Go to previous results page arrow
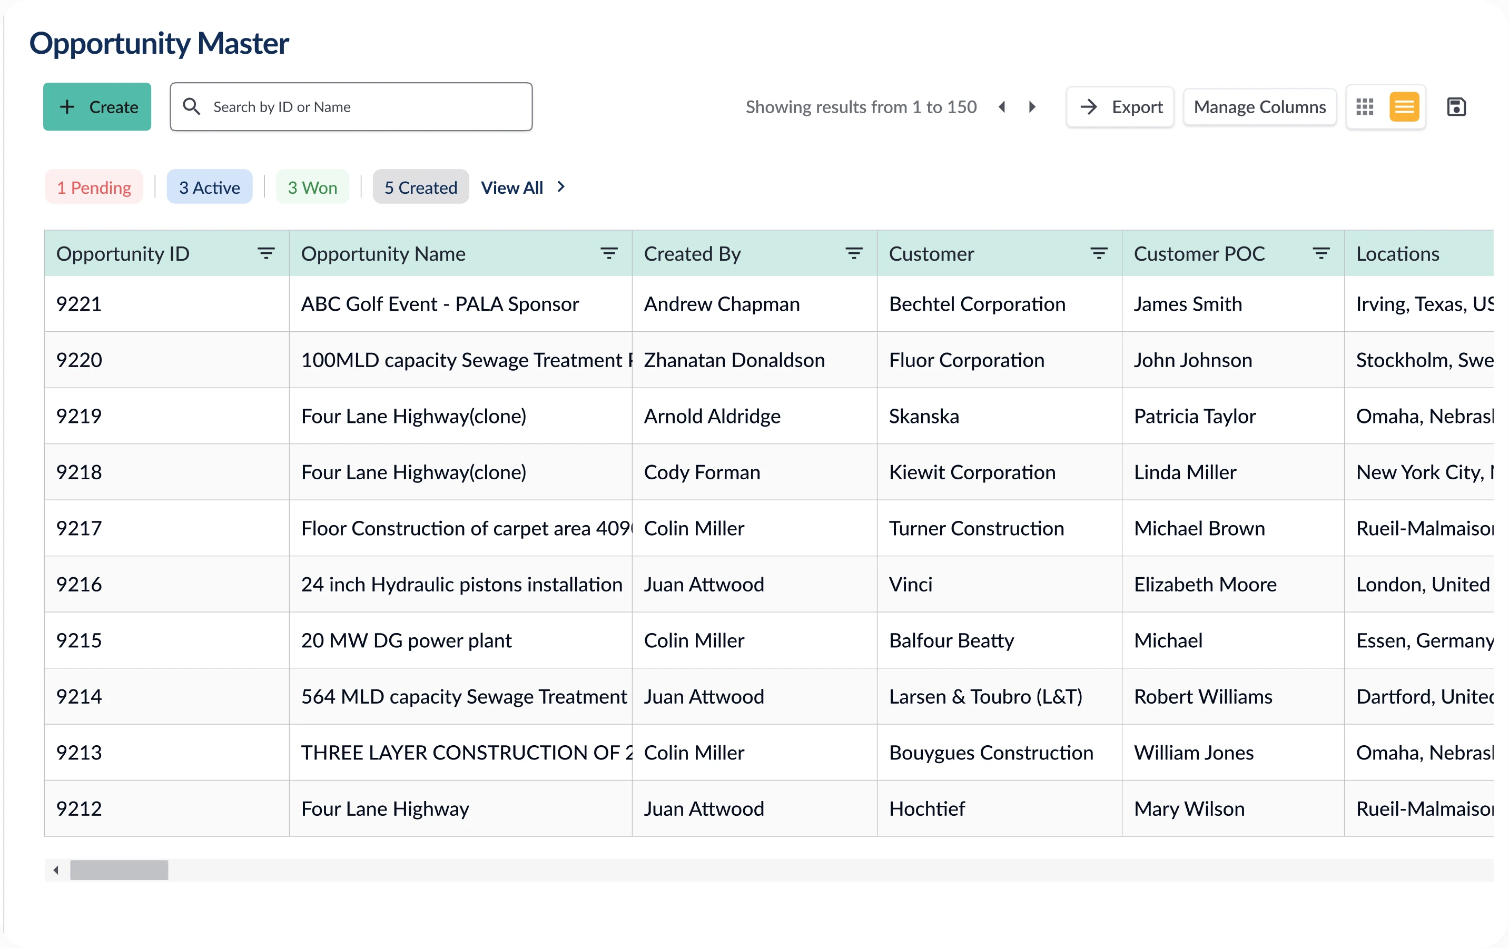Screen dimensions: 1509x948 [1002, 107]
